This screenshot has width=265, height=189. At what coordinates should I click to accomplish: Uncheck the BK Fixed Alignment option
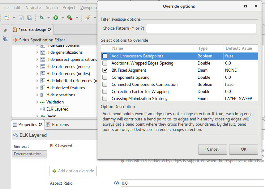point(105,70)
